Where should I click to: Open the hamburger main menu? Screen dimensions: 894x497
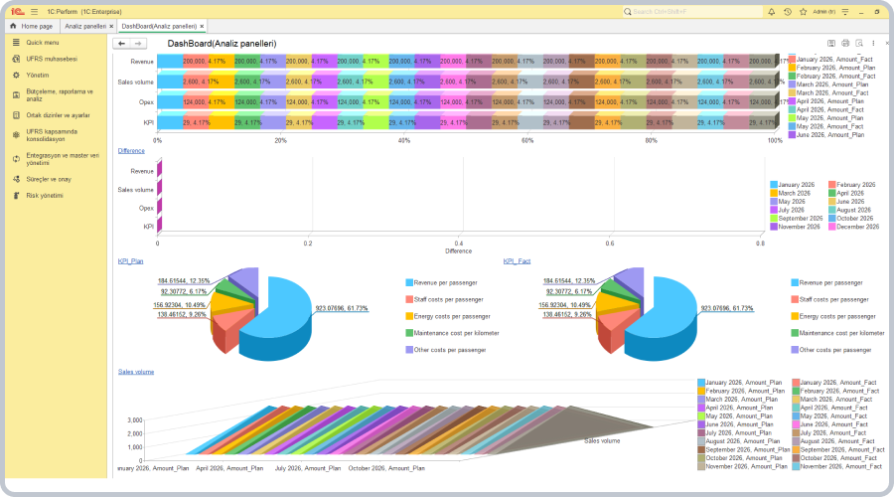pyautogui.click(x=35, y=11)
